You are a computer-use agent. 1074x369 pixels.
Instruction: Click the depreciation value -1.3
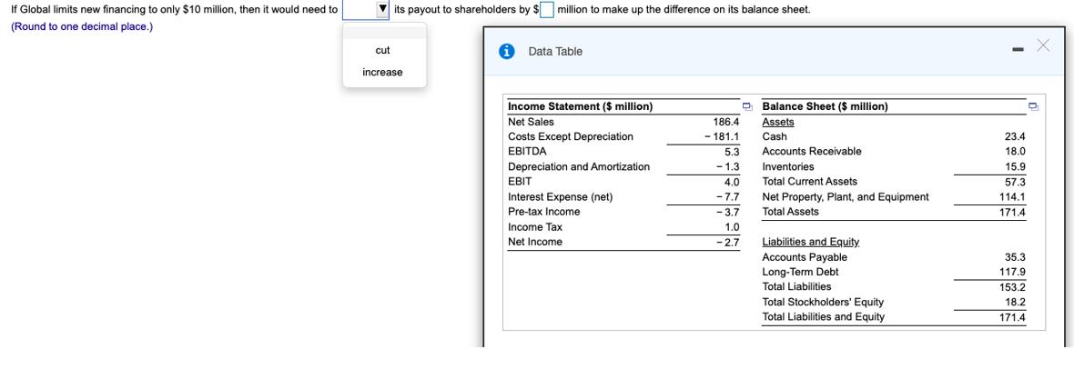pyautogui.click(x=728, y=167)
